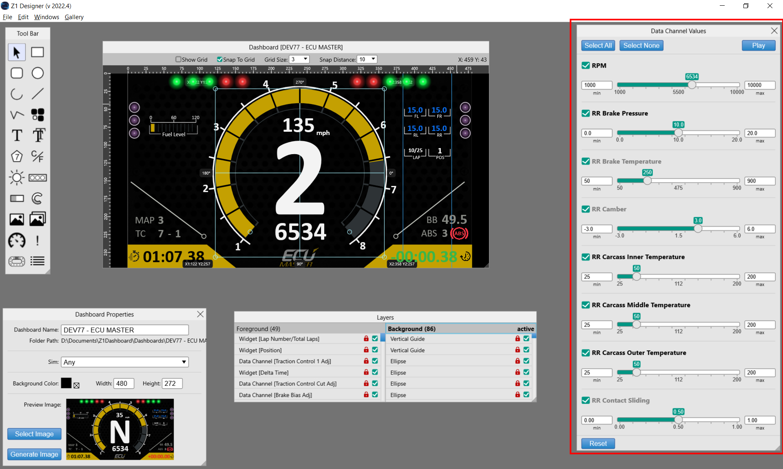Select the speedometer dial tool
This screenshot has width=783, height=469.
(x=17, y=241)
